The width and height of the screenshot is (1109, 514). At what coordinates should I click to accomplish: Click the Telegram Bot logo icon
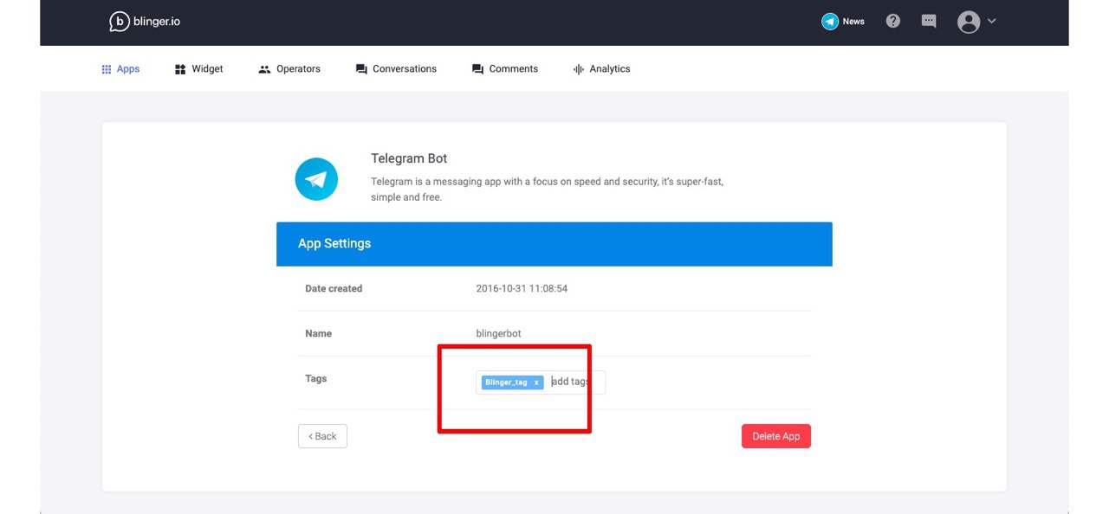point(316,179)
